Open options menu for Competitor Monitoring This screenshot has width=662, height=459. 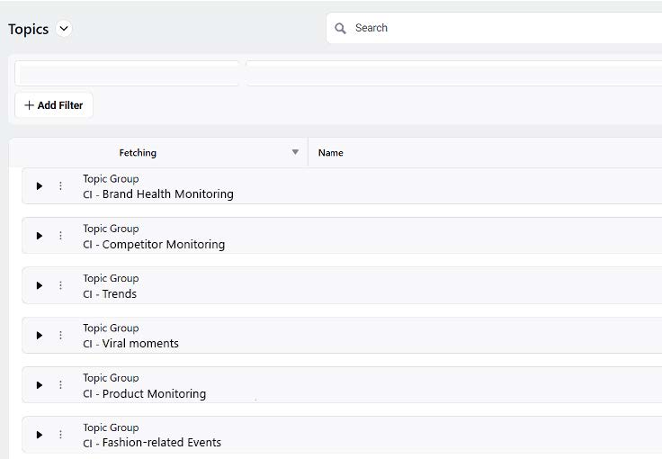point(61,236)
